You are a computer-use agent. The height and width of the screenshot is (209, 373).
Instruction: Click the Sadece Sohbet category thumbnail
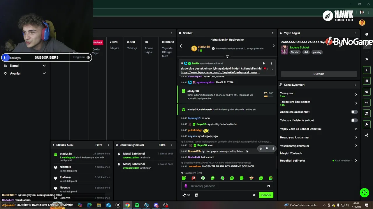coord(284,50)
